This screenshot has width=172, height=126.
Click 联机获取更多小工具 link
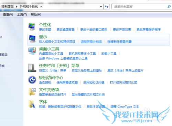point(82,54)
